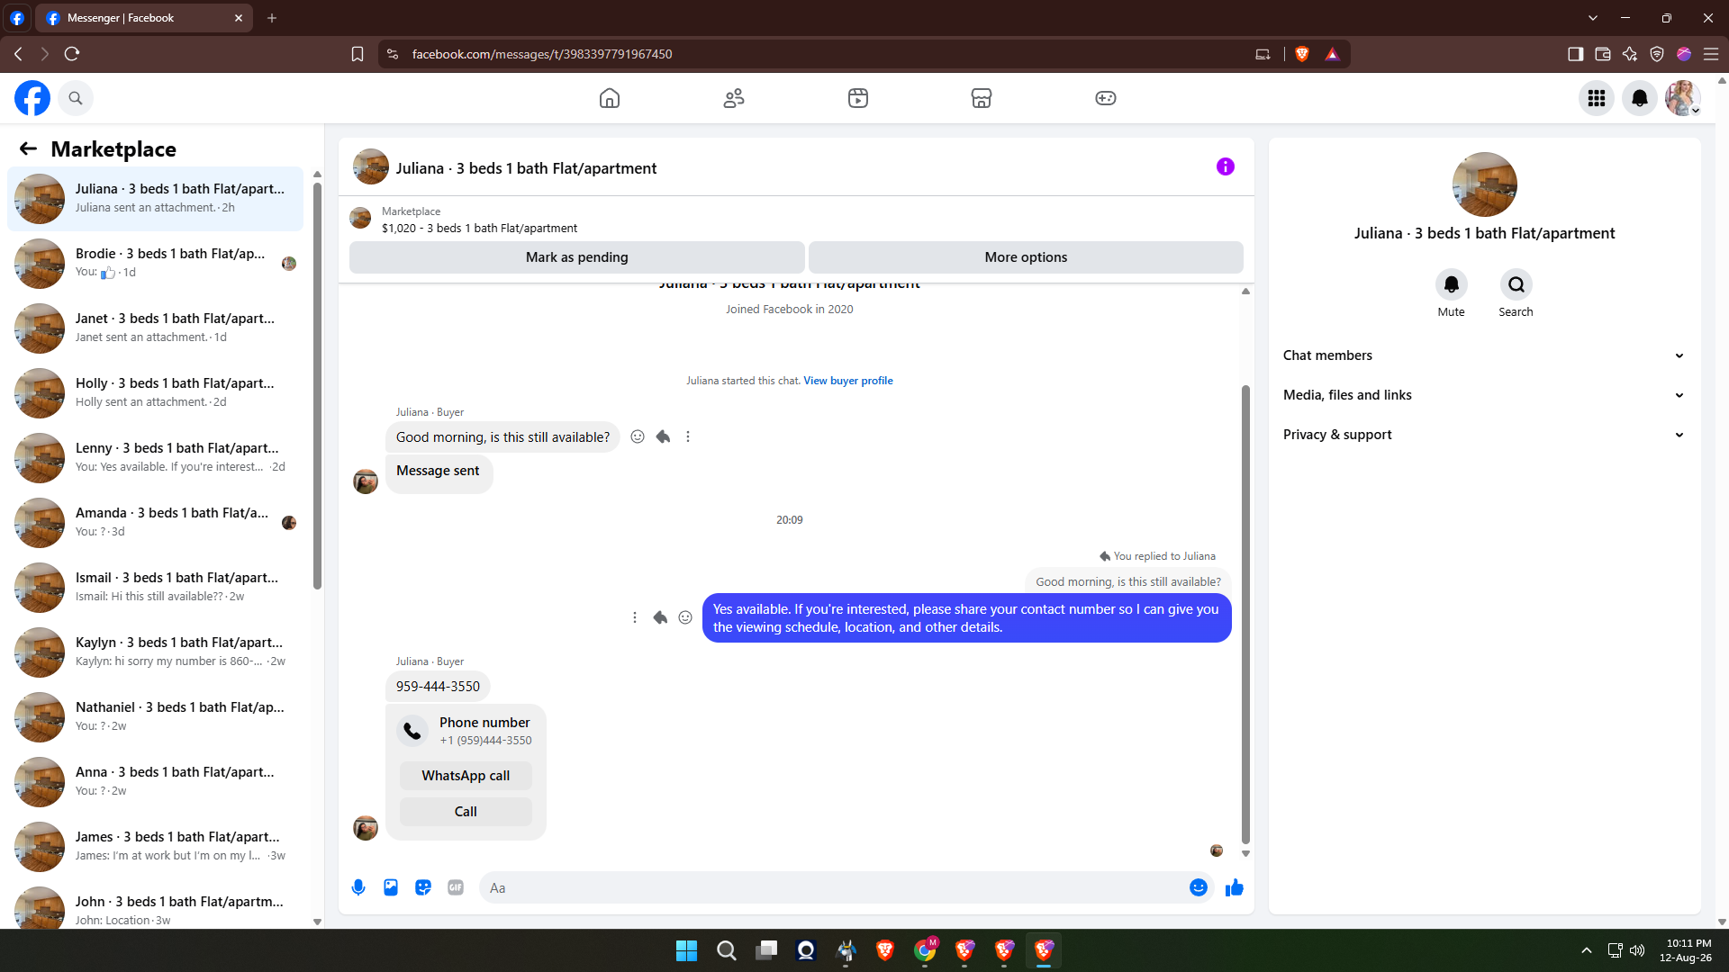This screenshot has width=1729, height=972.
Task: Open the Windows Start menu
Action: click(x=686, y=950)
